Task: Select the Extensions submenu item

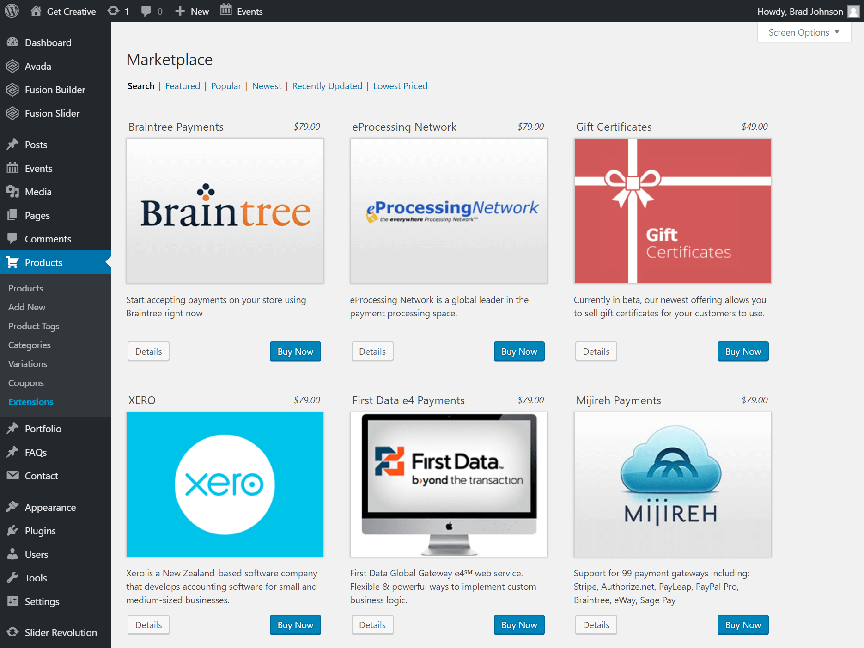Action: (31, 402)
